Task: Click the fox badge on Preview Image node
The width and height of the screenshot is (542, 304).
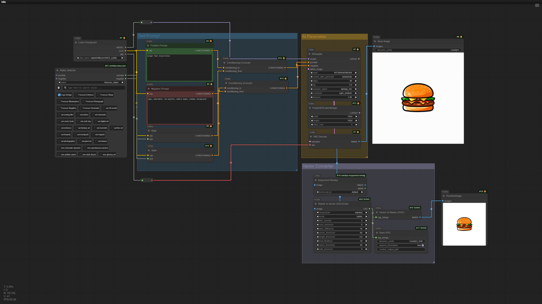Action: click(485, 191)
